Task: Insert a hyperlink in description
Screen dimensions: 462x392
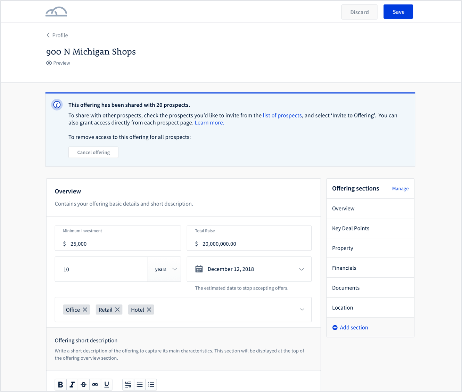Action: coord(95,384)
